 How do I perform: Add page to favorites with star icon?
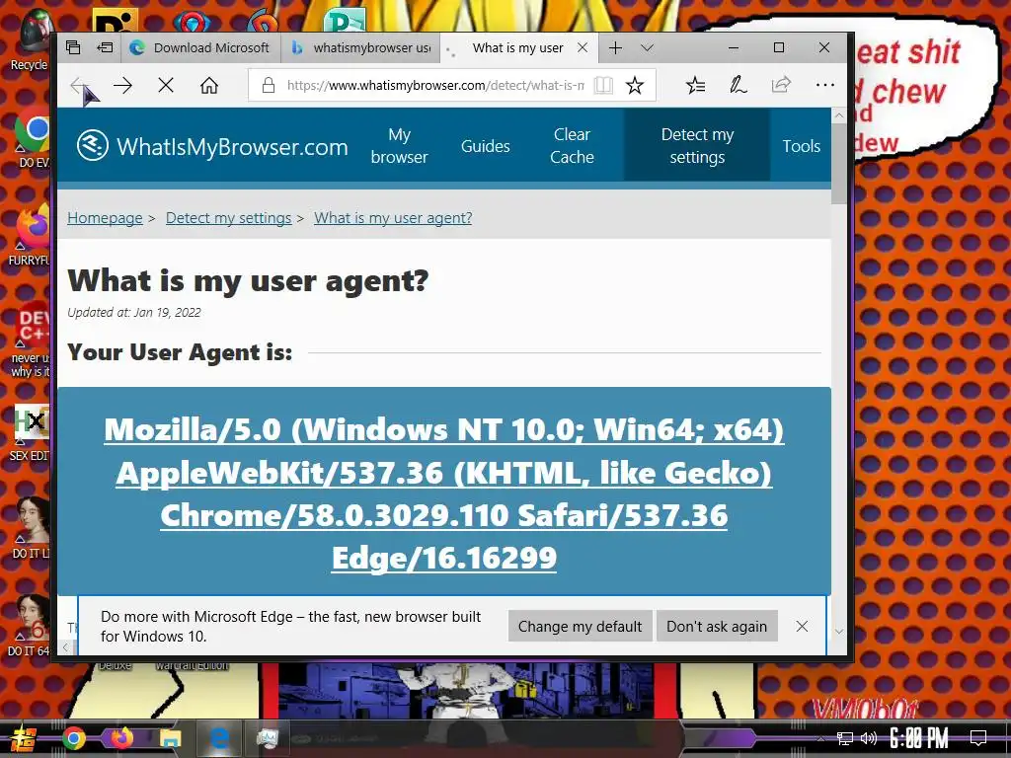click(x=635, y=85)
